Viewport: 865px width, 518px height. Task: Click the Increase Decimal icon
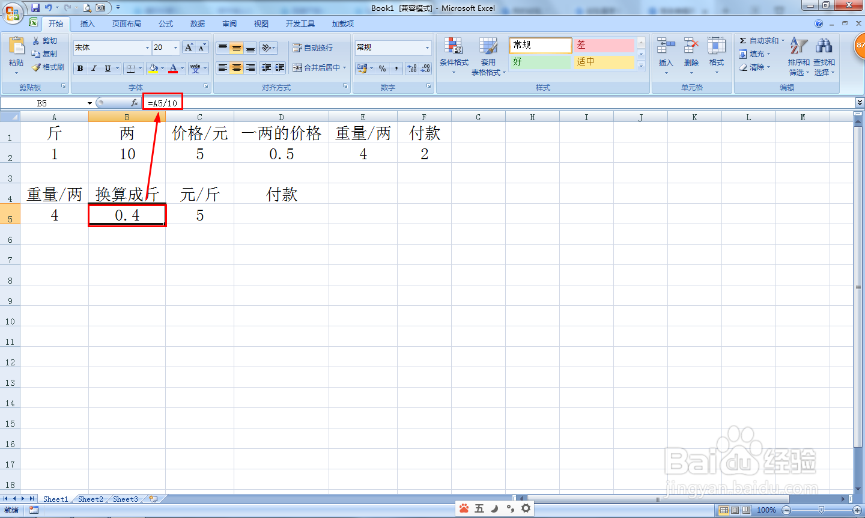pyautogui.click(x=412, y=68)
